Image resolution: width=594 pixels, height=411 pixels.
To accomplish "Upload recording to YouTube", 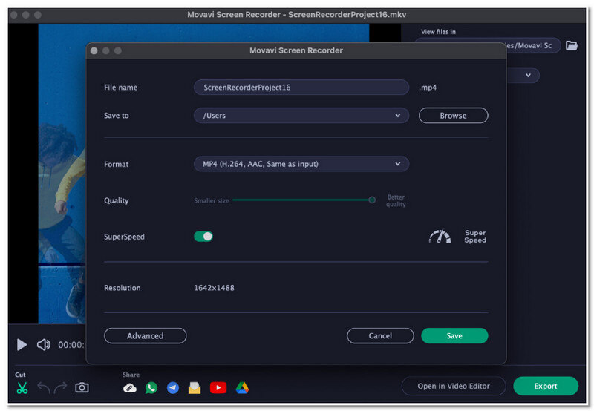I will [218, 387].
